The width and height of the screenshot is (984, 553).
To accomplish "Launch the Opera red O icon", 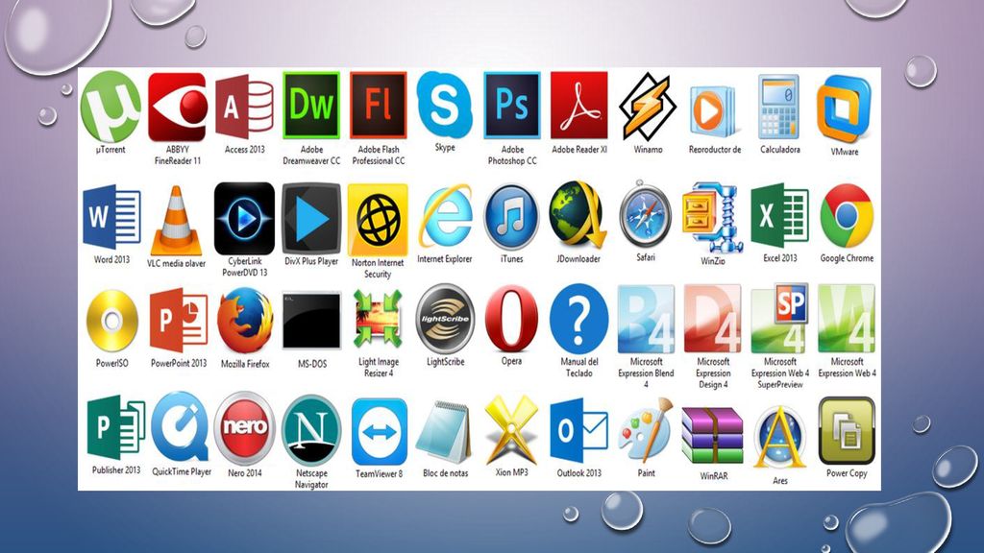I will (511, 319).
